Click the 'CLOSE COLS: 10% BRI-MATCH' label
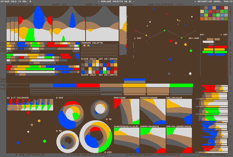The height and width of the screenshot is (157, 233). [99, 59]
